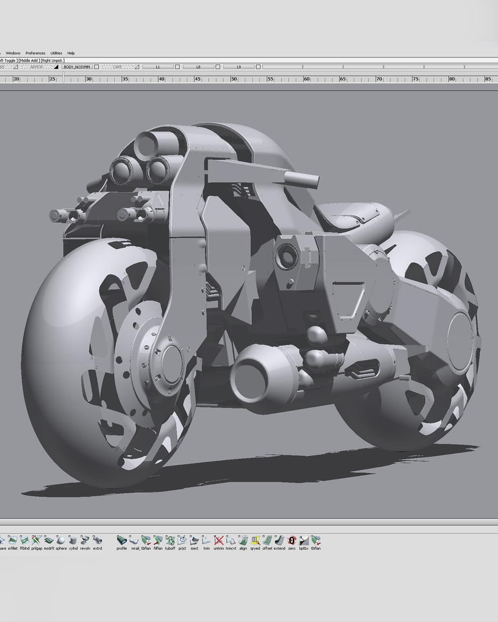Select the BODY_NOSYMM layer button

(77, 67)
